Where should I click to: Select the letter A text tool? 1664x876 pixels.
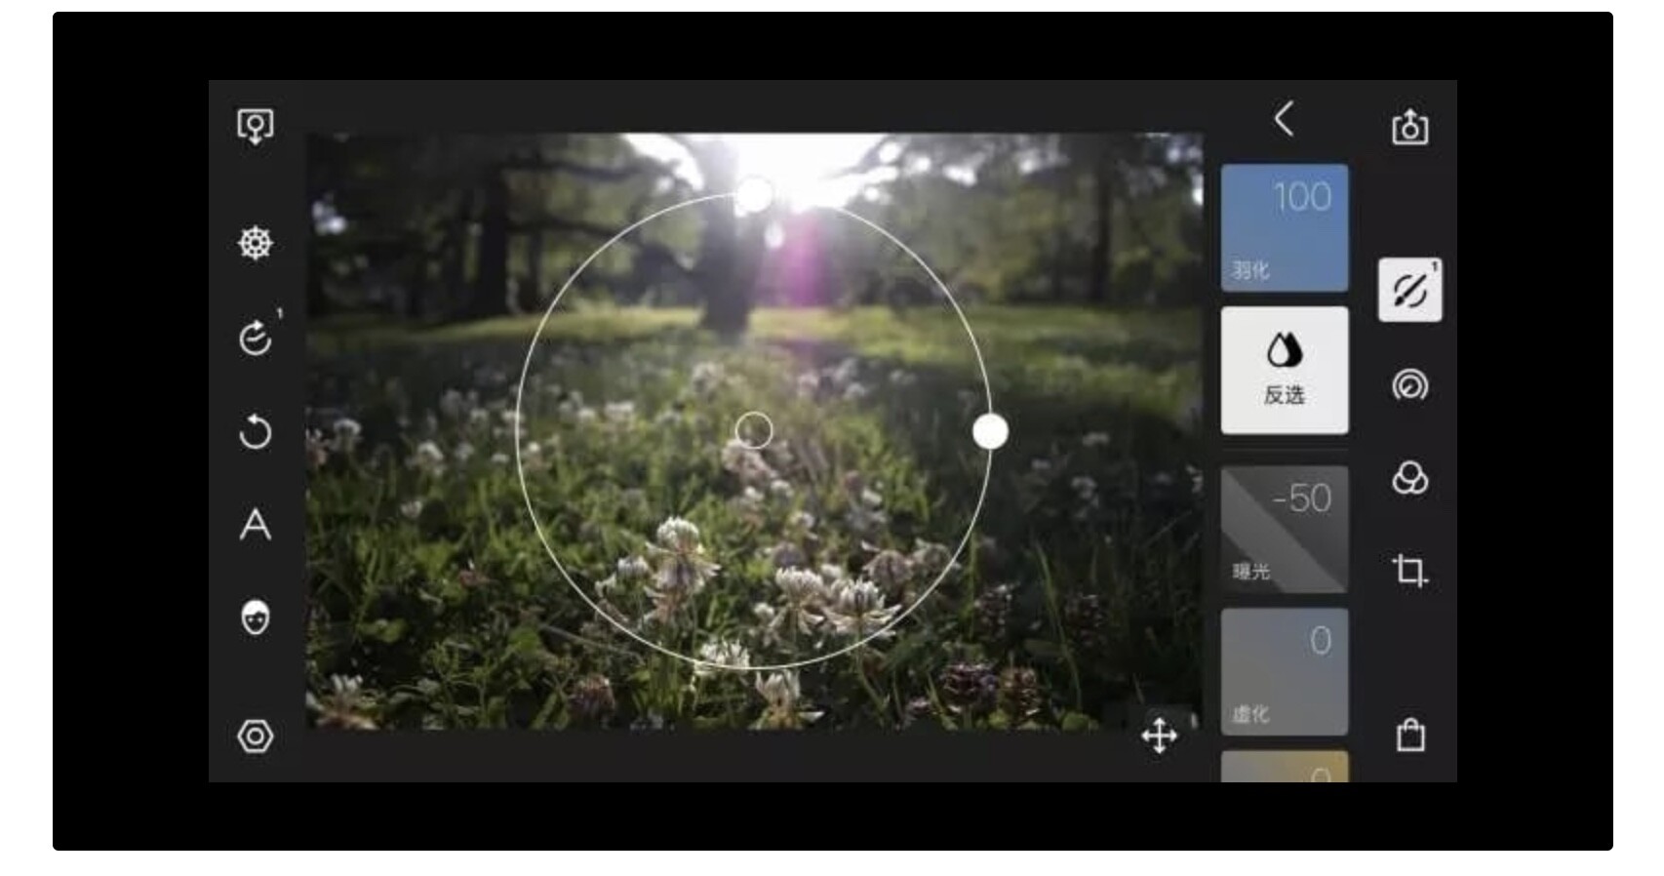256,525
